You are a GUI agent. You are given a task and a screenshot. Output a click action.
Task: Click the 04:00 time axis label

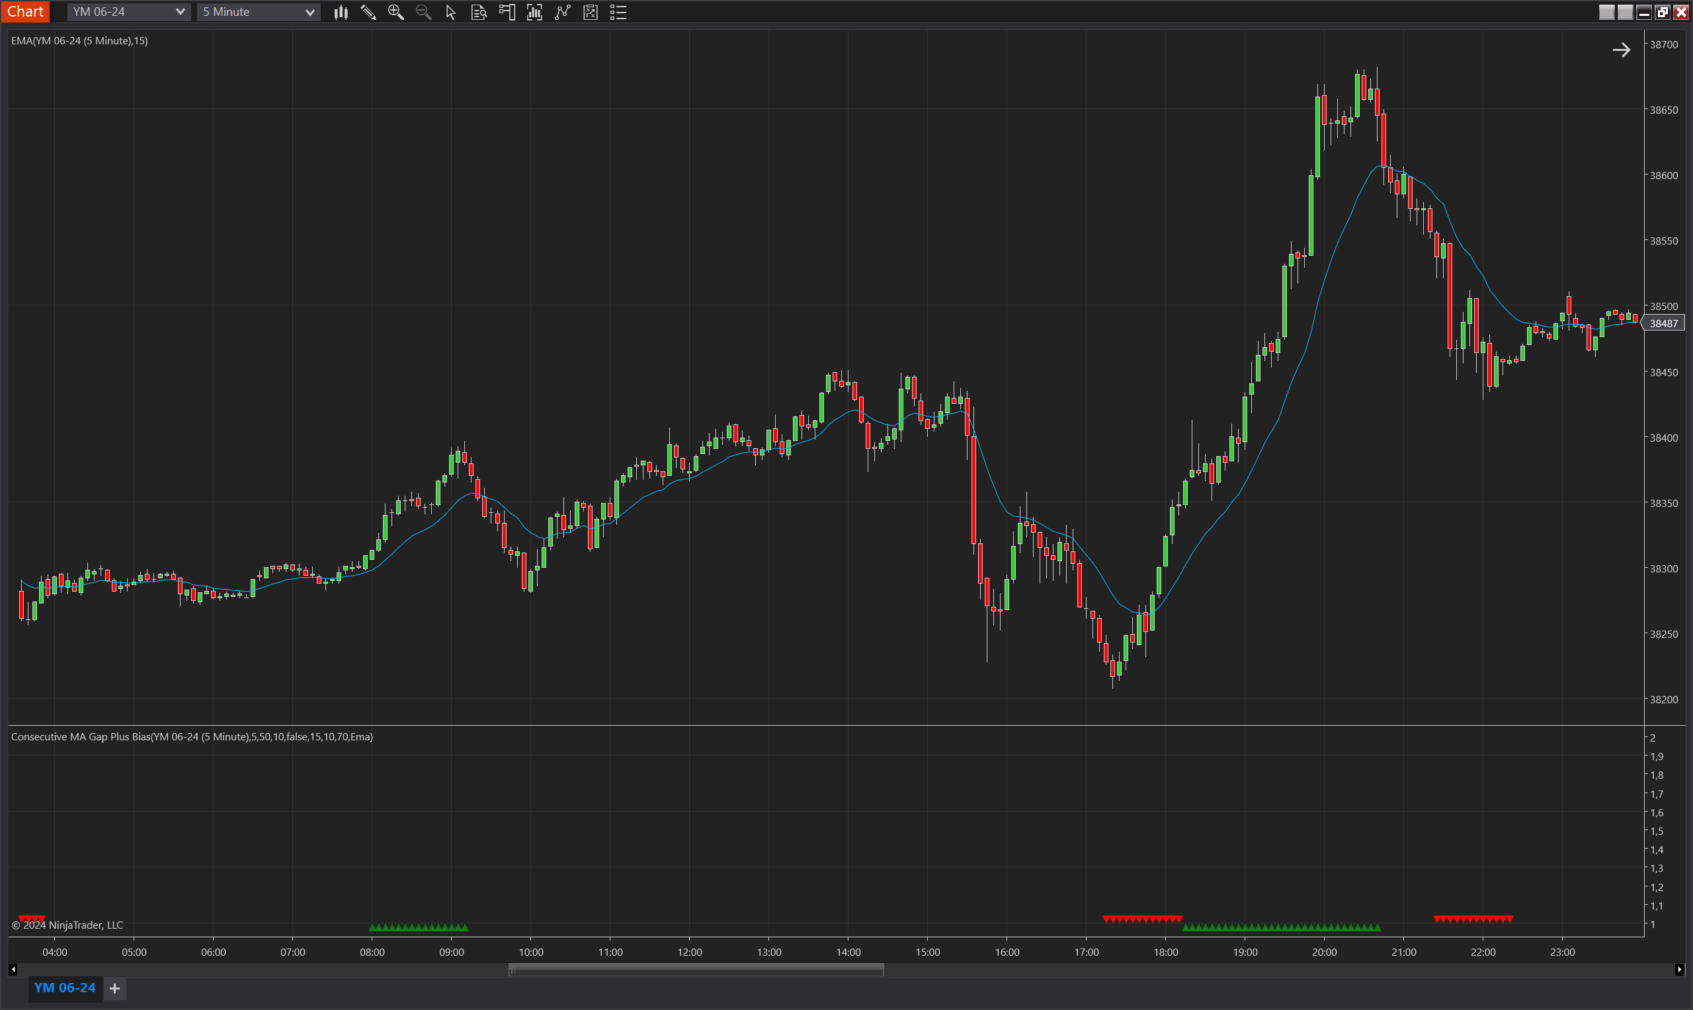(x=54, y=952)
